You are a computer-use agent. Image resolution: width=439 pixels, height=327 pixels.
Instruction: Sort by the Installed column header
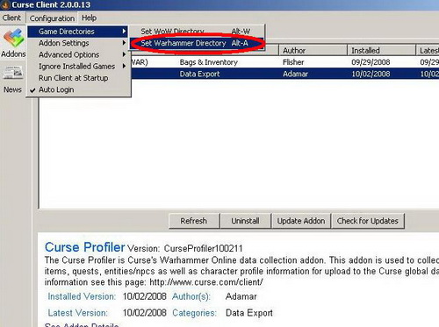coord(381,51)
